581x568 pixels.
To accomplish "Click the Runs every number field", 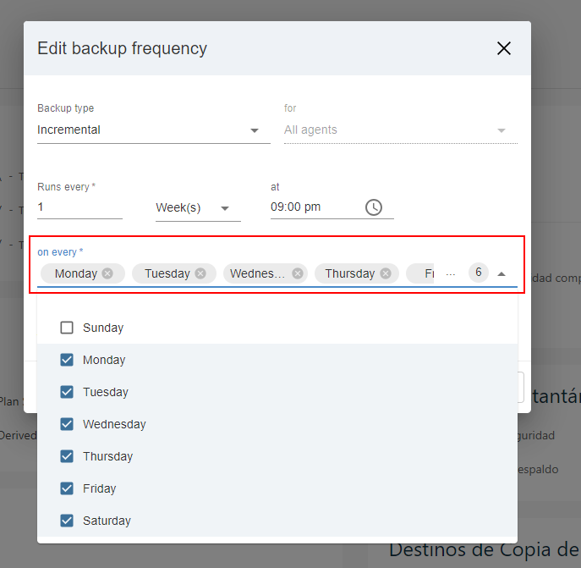I will click(x=79, y=207).
